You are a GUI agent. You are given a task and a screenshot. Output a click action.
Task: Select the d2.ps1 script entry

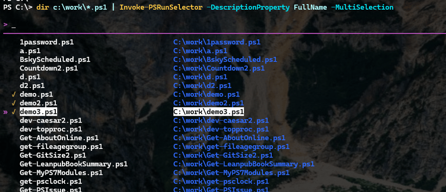tap(32, 86)
